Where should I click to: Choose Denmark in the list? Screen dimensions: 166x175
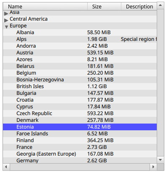point(80,120)
